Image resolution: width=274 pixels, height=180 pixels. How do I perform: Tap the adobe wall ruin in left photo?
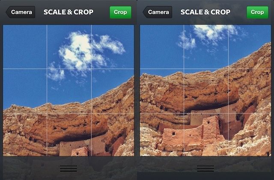pos(74,147)
